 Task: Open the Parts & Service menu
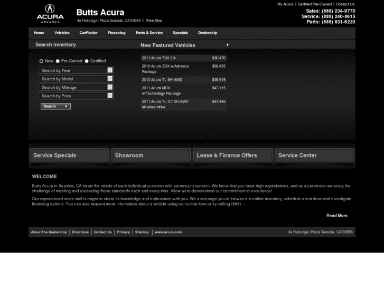149,33
